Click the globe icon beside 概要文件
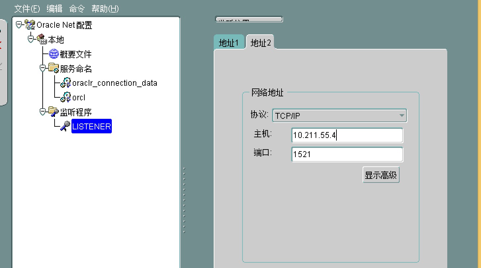 tap(54, 54)
